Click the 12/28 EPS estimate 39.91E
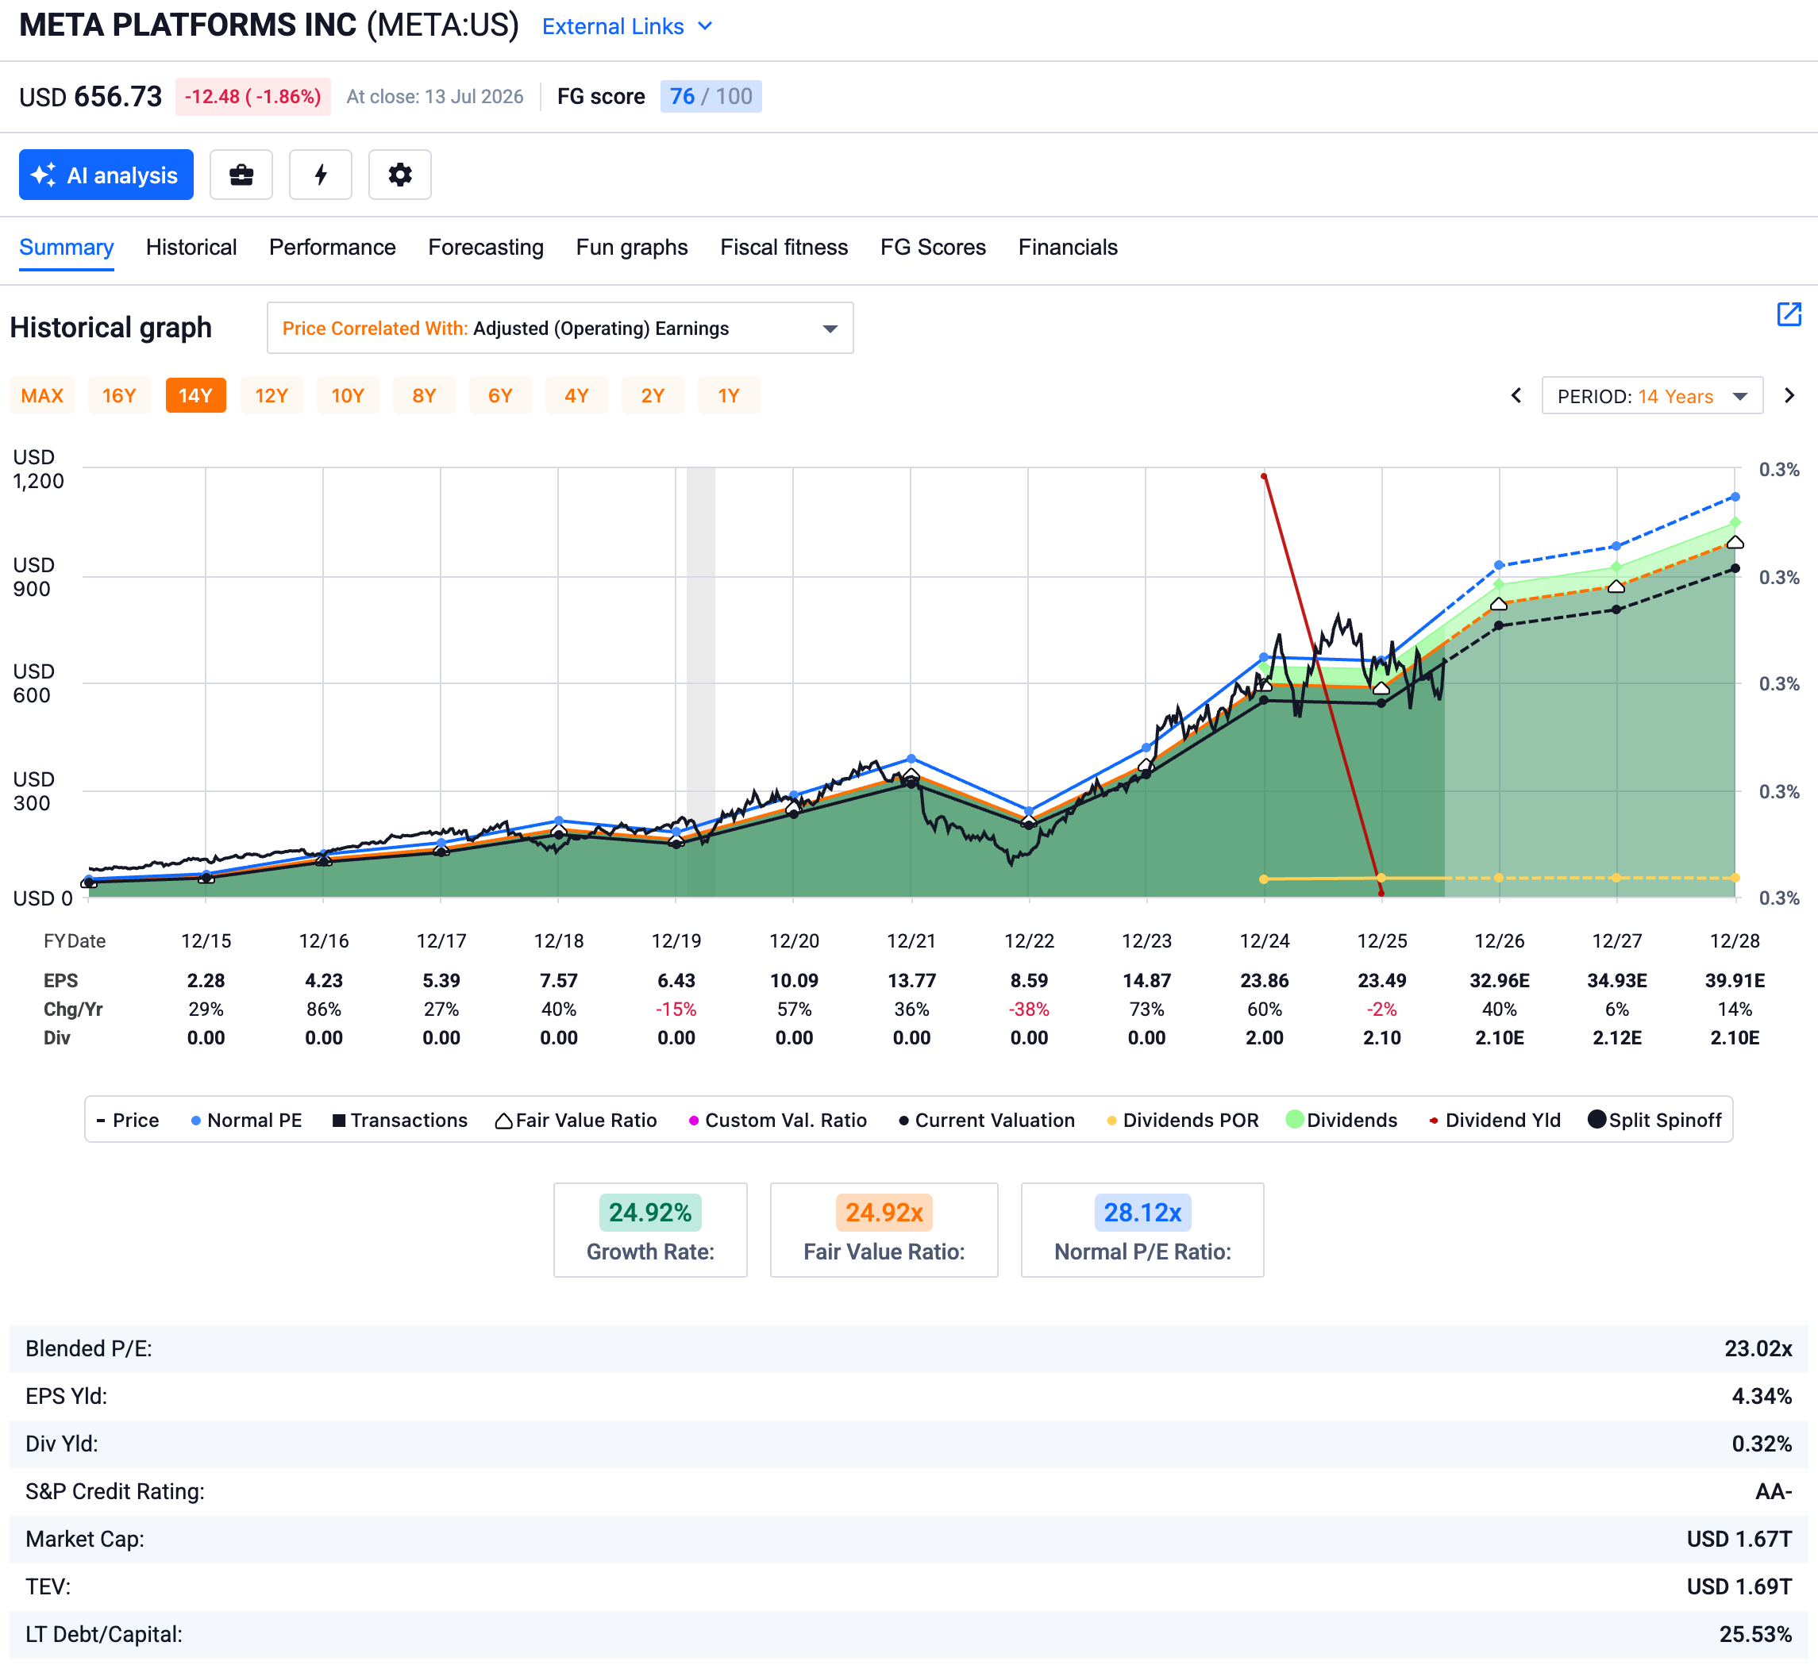This screenshot has width=1818, height=1665. (x=1735, y=981)
